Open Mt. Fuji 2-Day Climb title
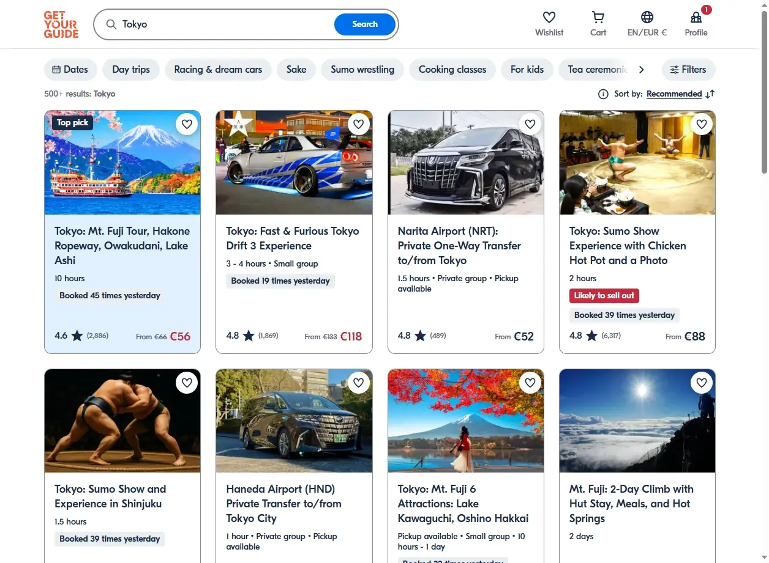This screenshot has height=563, width=769. [x=631, y=504]
